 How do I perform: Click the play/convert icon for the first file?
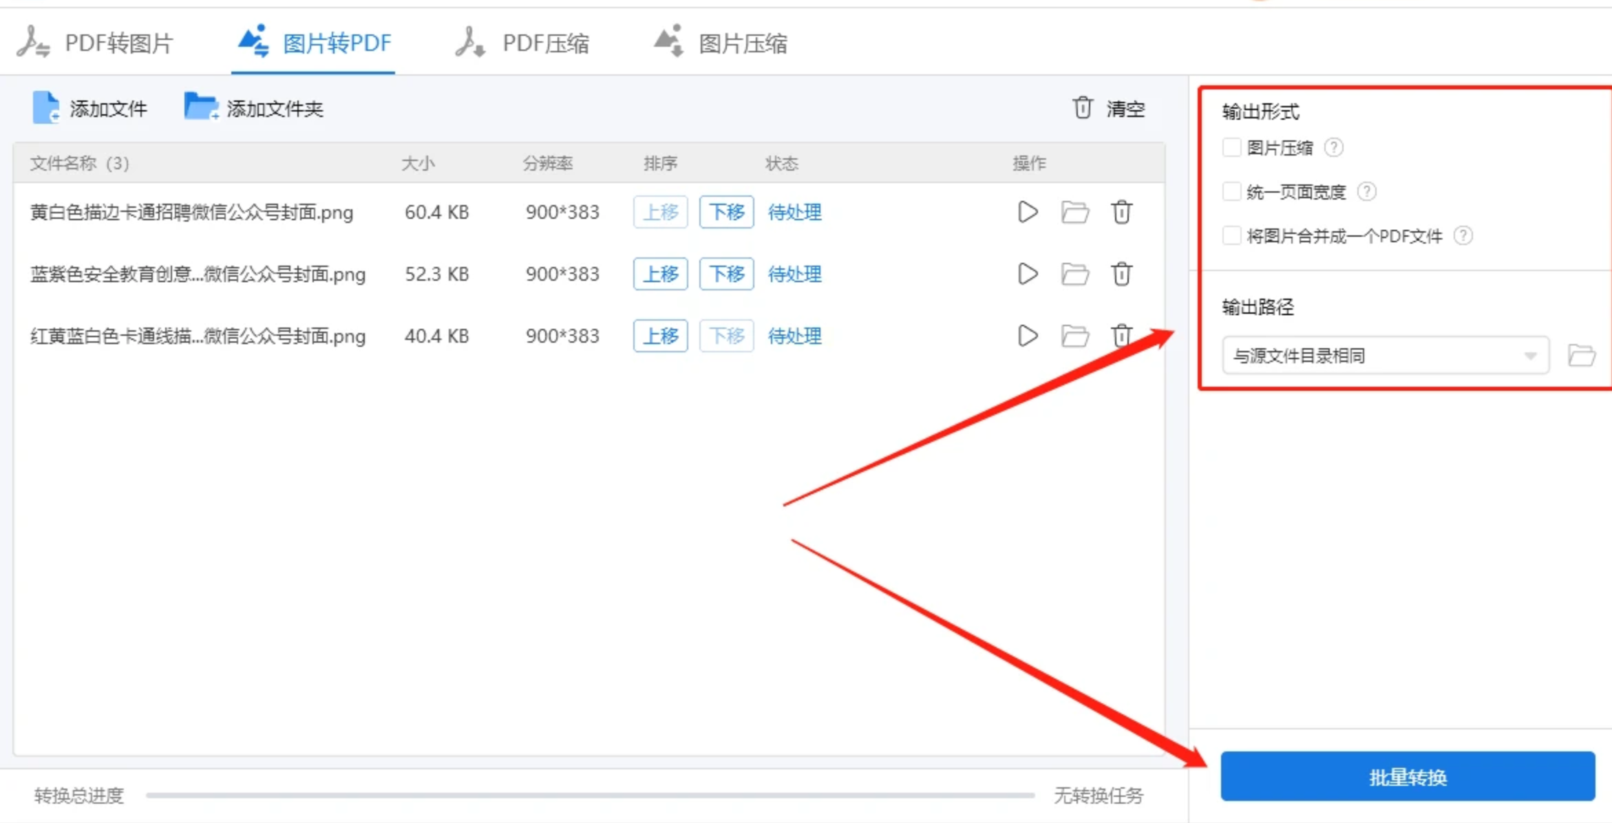[x=1027, y=212]
